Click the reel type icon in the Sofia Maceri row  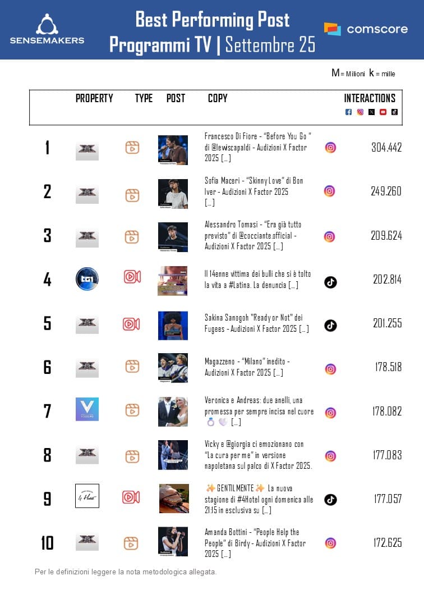pyautogui.click(x=132, y=195)
